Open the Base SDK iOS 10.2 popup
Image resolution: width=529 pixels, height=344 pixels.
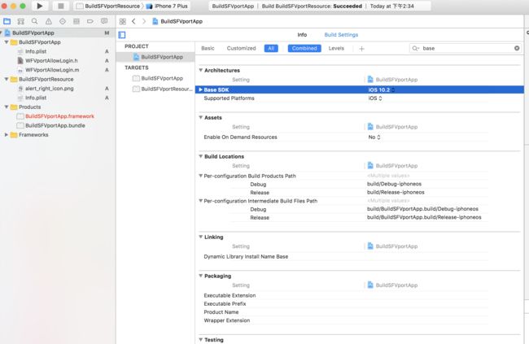coord(382,89)
